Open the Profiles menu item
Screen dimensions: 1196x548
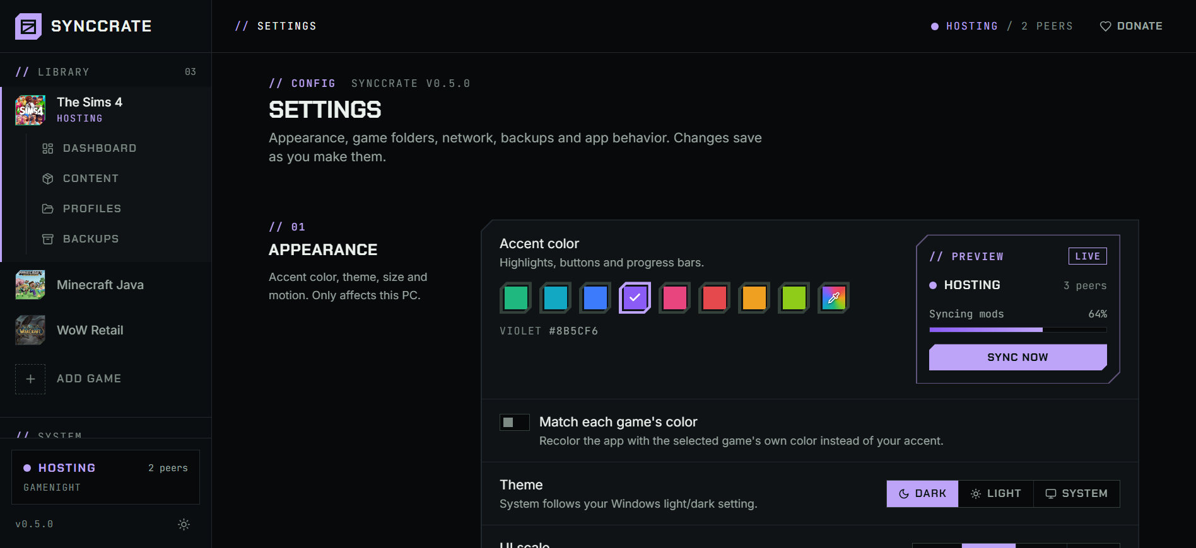[x=118, y=209]
